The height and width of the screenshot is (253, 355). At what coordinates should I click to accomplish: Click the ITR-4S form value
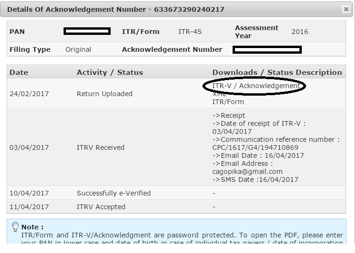pos(190,32)
